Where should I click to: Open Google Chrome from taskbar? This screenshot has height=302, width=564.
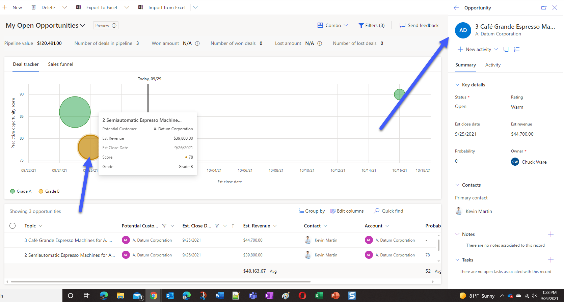[154, 296]
